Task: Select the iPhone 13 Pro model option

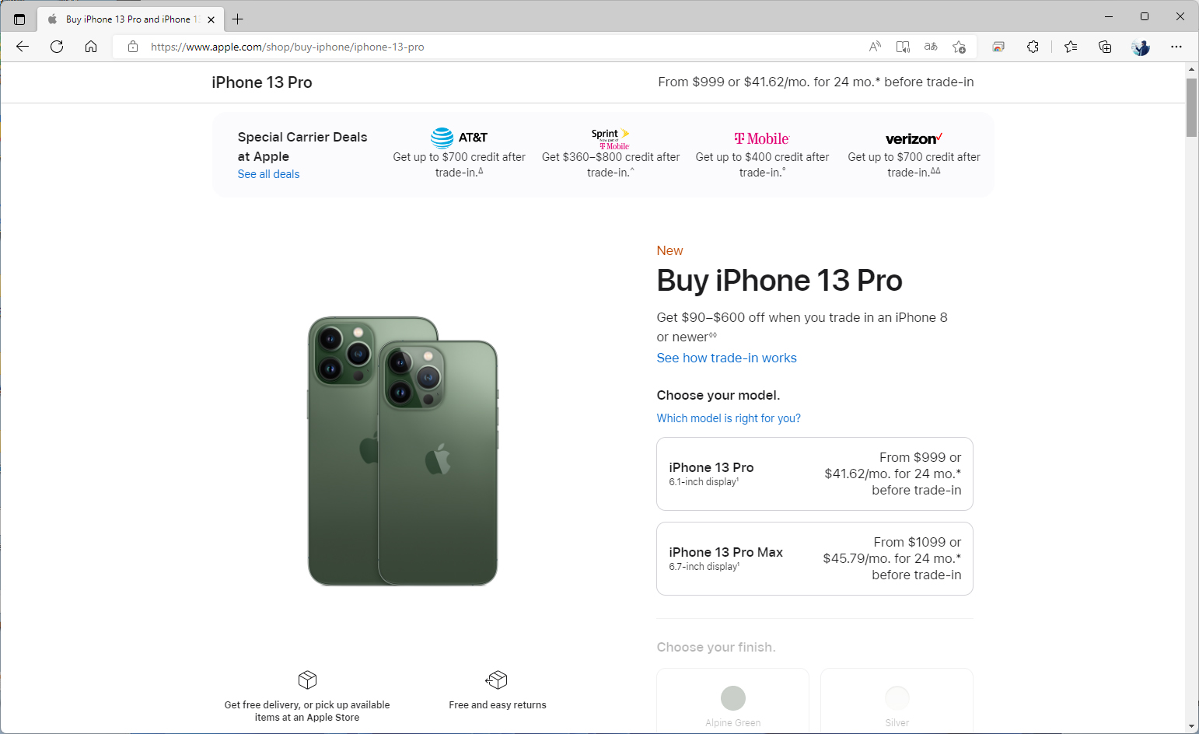Action: point(814,474)
